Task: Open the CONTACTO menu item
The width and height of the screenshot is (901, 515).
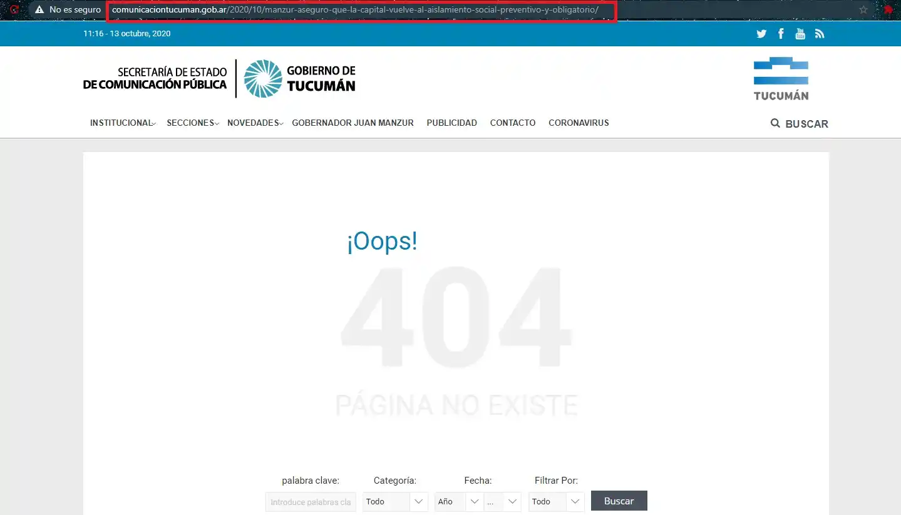Action: pos(512,123)
